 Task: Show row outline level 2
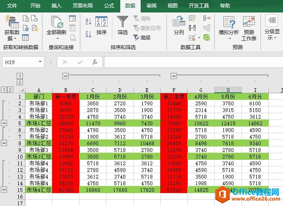10,90
